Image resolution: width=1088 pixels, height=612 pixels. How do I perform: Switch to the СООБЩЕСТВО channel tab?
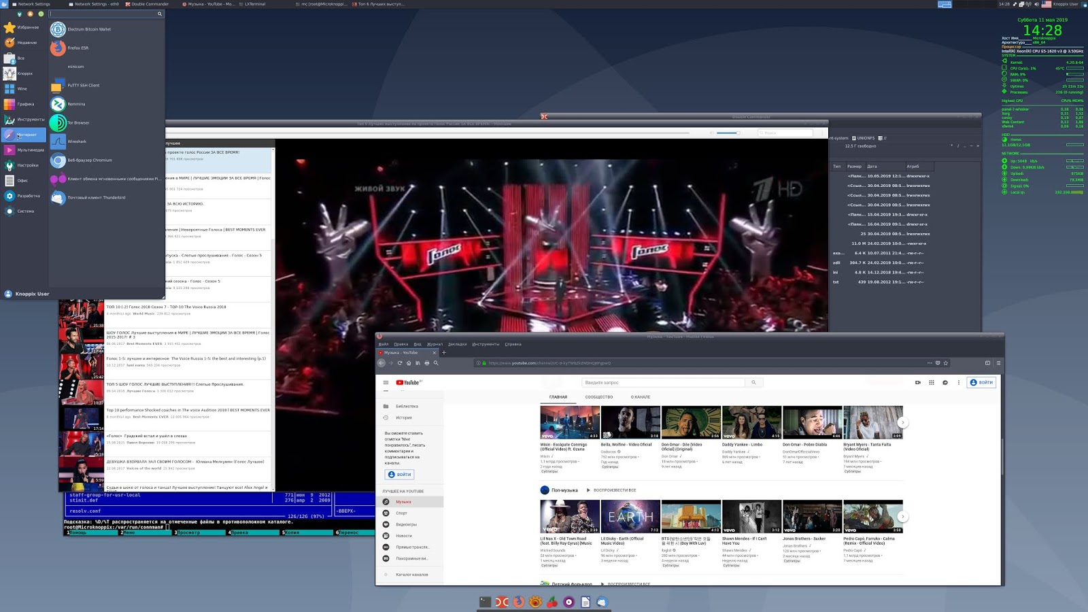599,397
